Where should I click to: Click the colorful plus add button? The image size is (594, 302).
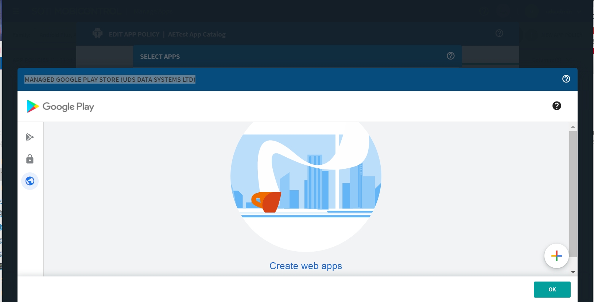point(556,256)
